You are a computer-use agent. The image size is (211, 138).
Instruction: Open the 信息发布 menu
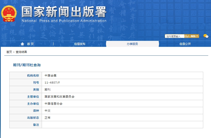tap(80, 44)
